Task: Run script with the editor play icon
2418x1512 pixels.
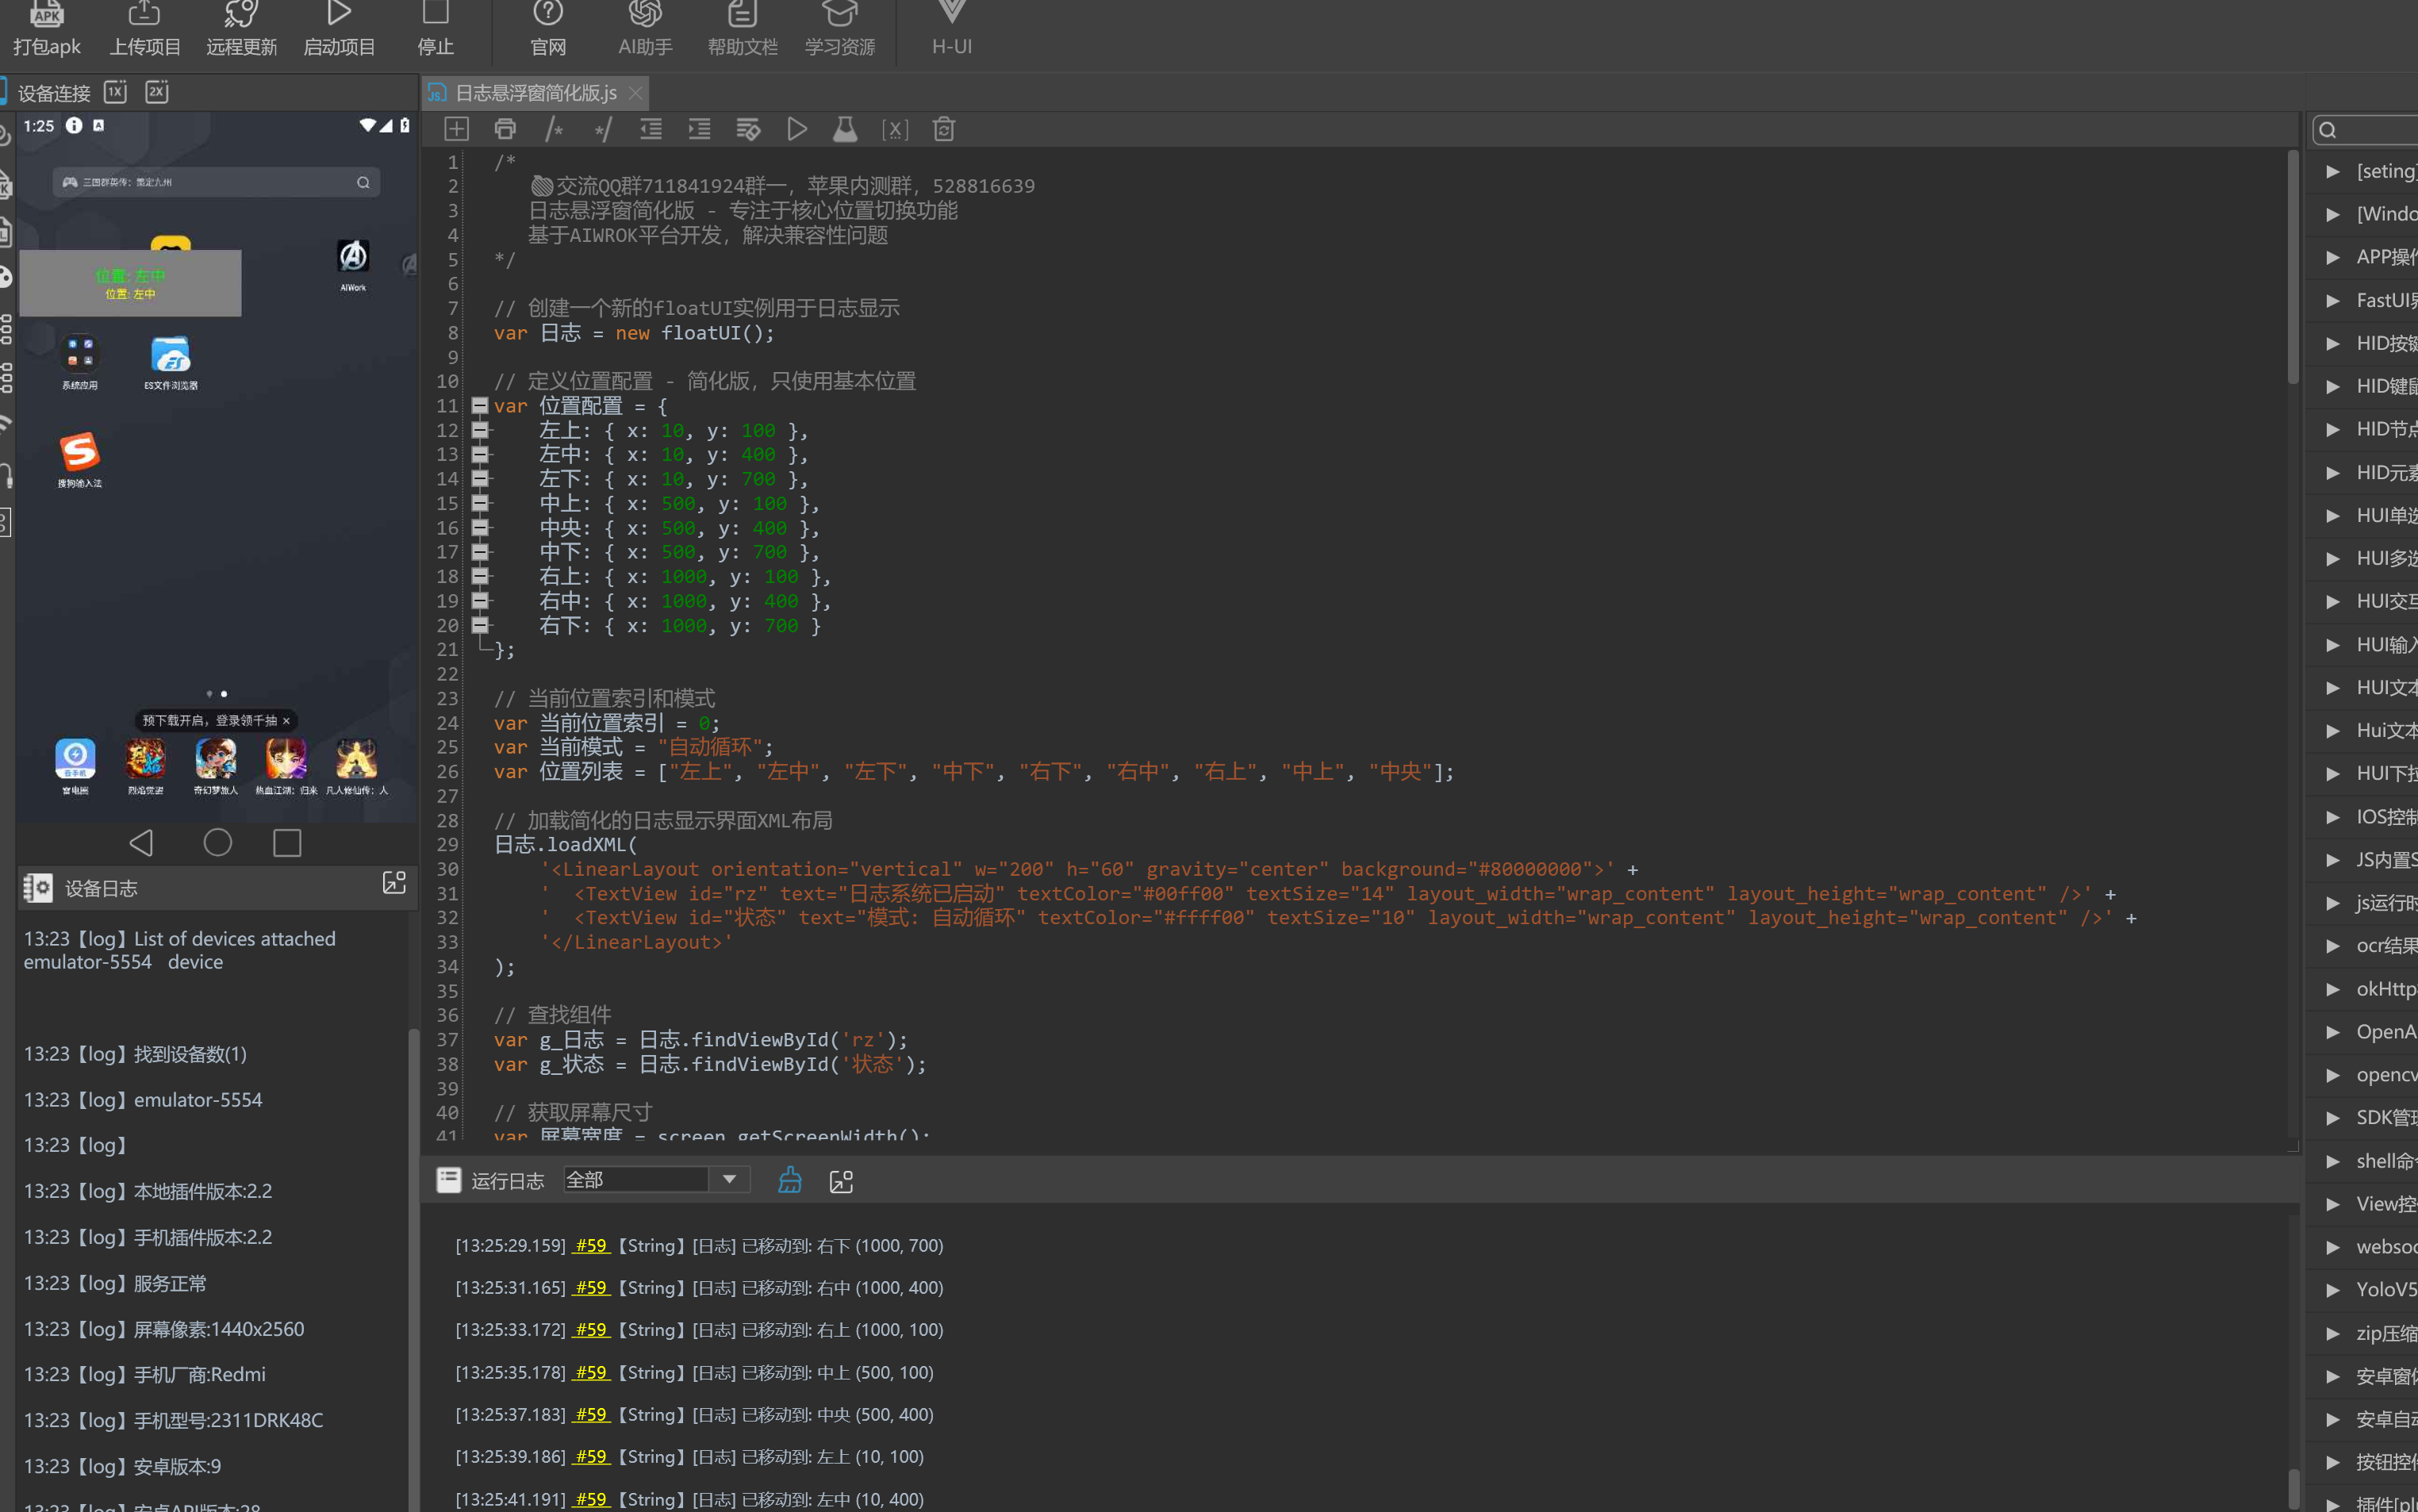Action: (x=797, y=129)
